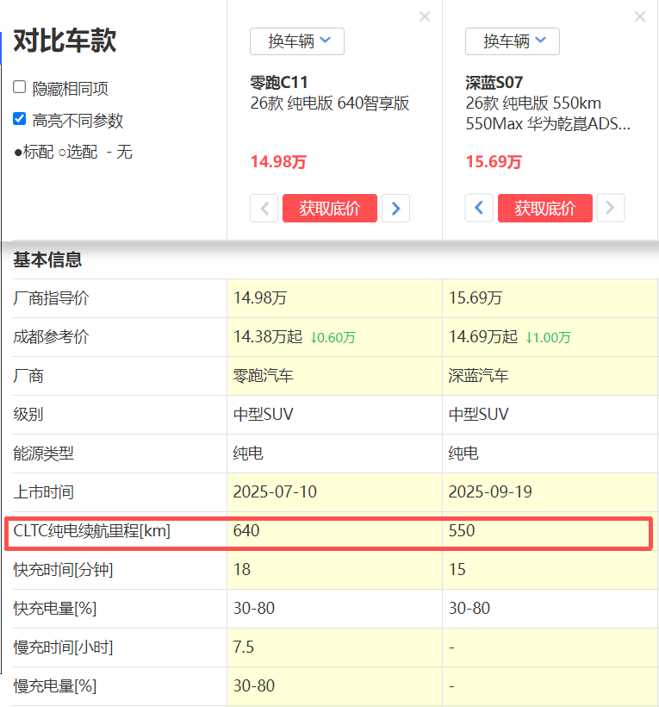Go to next trim arrow for 深蓝S07
Viewport: 659px width, 707px height.
(x=611, y=208)
